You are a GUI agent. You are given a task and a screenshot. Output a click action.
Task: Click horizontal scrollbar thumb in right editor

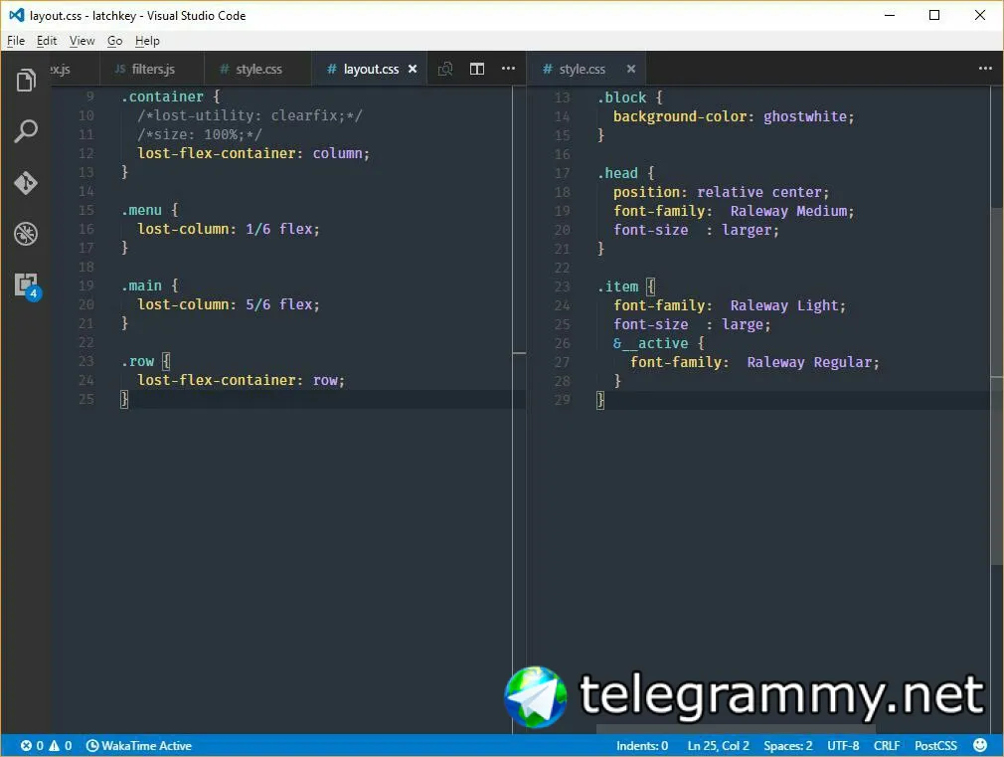click(x=737, y=729)
